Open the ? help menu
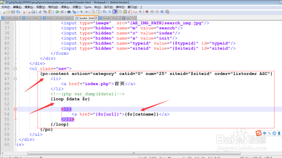Screen dimensions: 282x158 pos(141,7)
